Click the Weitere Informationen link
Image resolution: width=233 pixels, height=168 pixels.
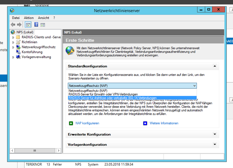164,123
